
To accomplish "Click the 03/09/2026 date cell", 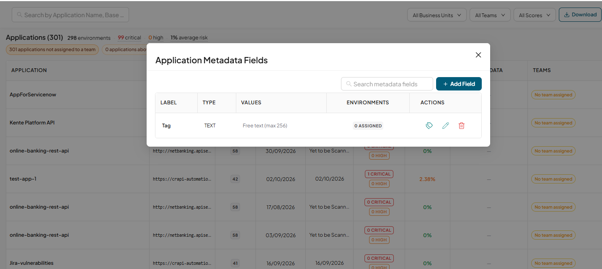I will pos(281,235).
